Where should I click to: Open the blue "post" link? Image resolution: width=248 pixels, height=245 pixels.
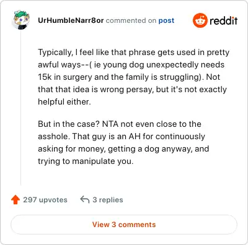[x=166, y=20]
